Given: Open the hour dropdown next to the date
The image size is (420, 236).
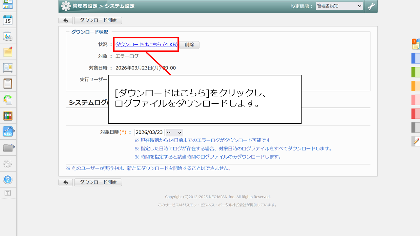Looking at the screenshot, I should click(x=174, y=132).
